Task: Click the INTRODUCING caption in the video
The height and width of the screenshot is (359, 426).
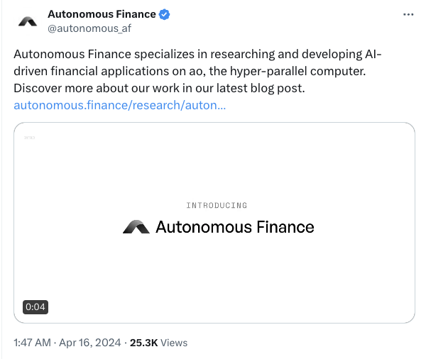Action: tap(217, 206)
